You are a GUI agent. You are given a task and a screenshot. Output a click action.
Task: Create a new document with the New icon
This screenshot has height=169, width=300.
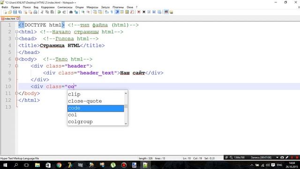5,12
